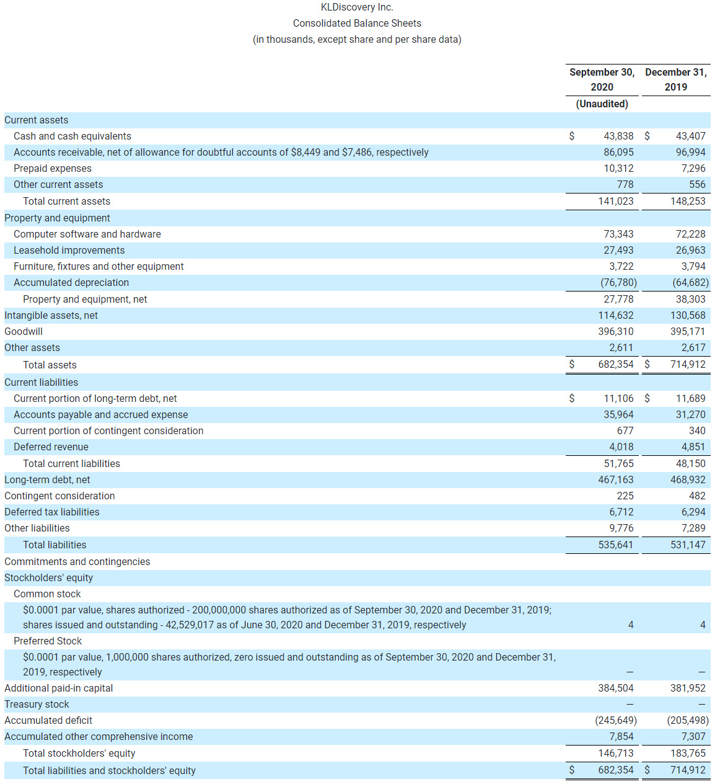Image resolution: width=715 pixels, height=784 pixels.
Task: Select the Total stockholders' equity value 146,713
Action: pyautogui.click(x=617, y=753)
